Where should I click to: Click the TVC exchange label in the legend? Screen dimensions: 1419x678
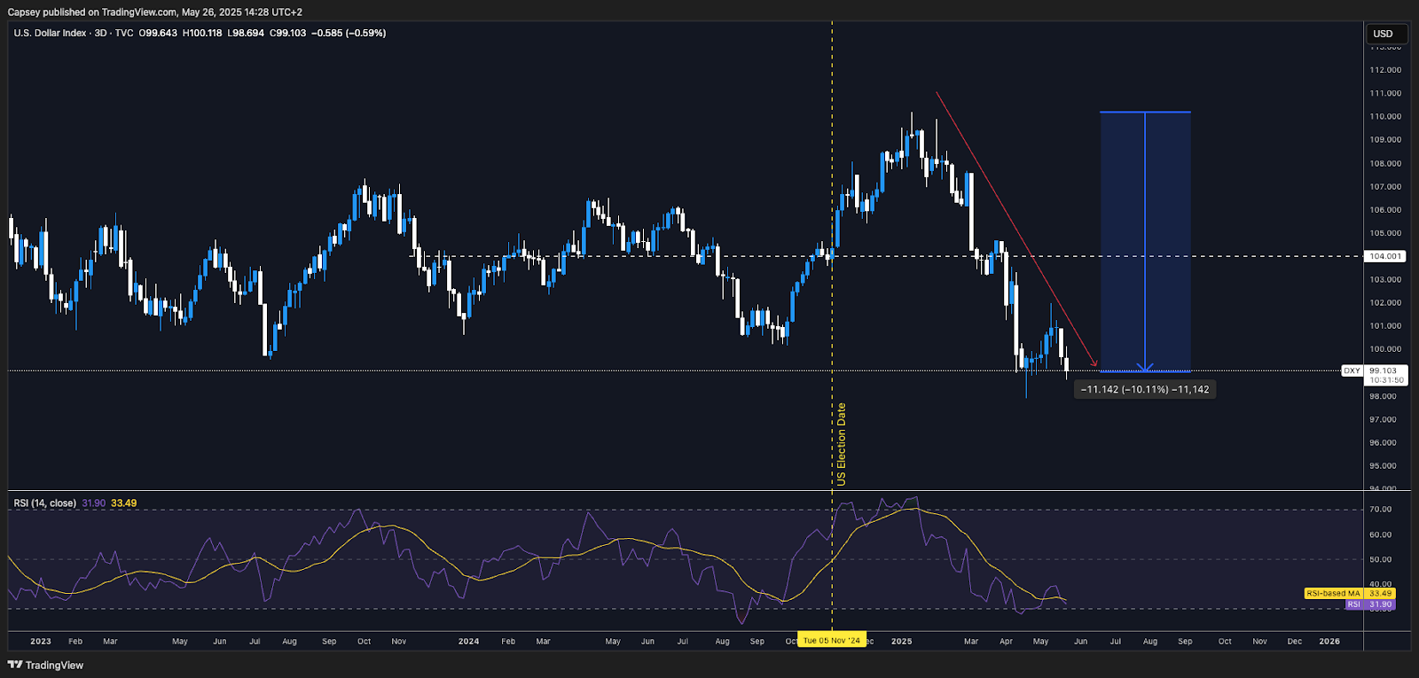point(124,33)
